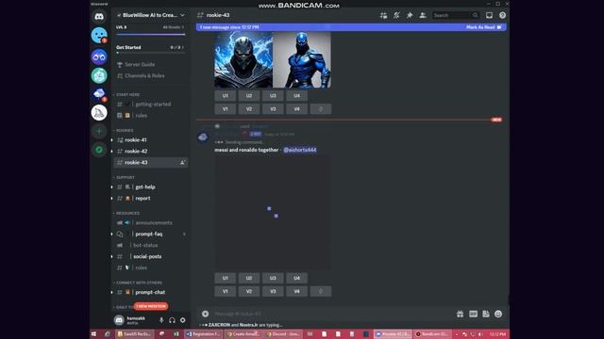Open the gift Nitro icon
Screen dimensions: 604x339
[461, 314]
